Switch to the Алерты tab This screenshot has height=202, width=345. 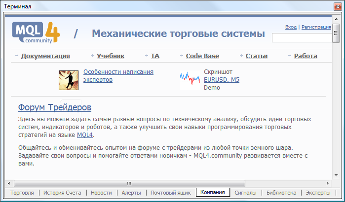click(131, 193)
